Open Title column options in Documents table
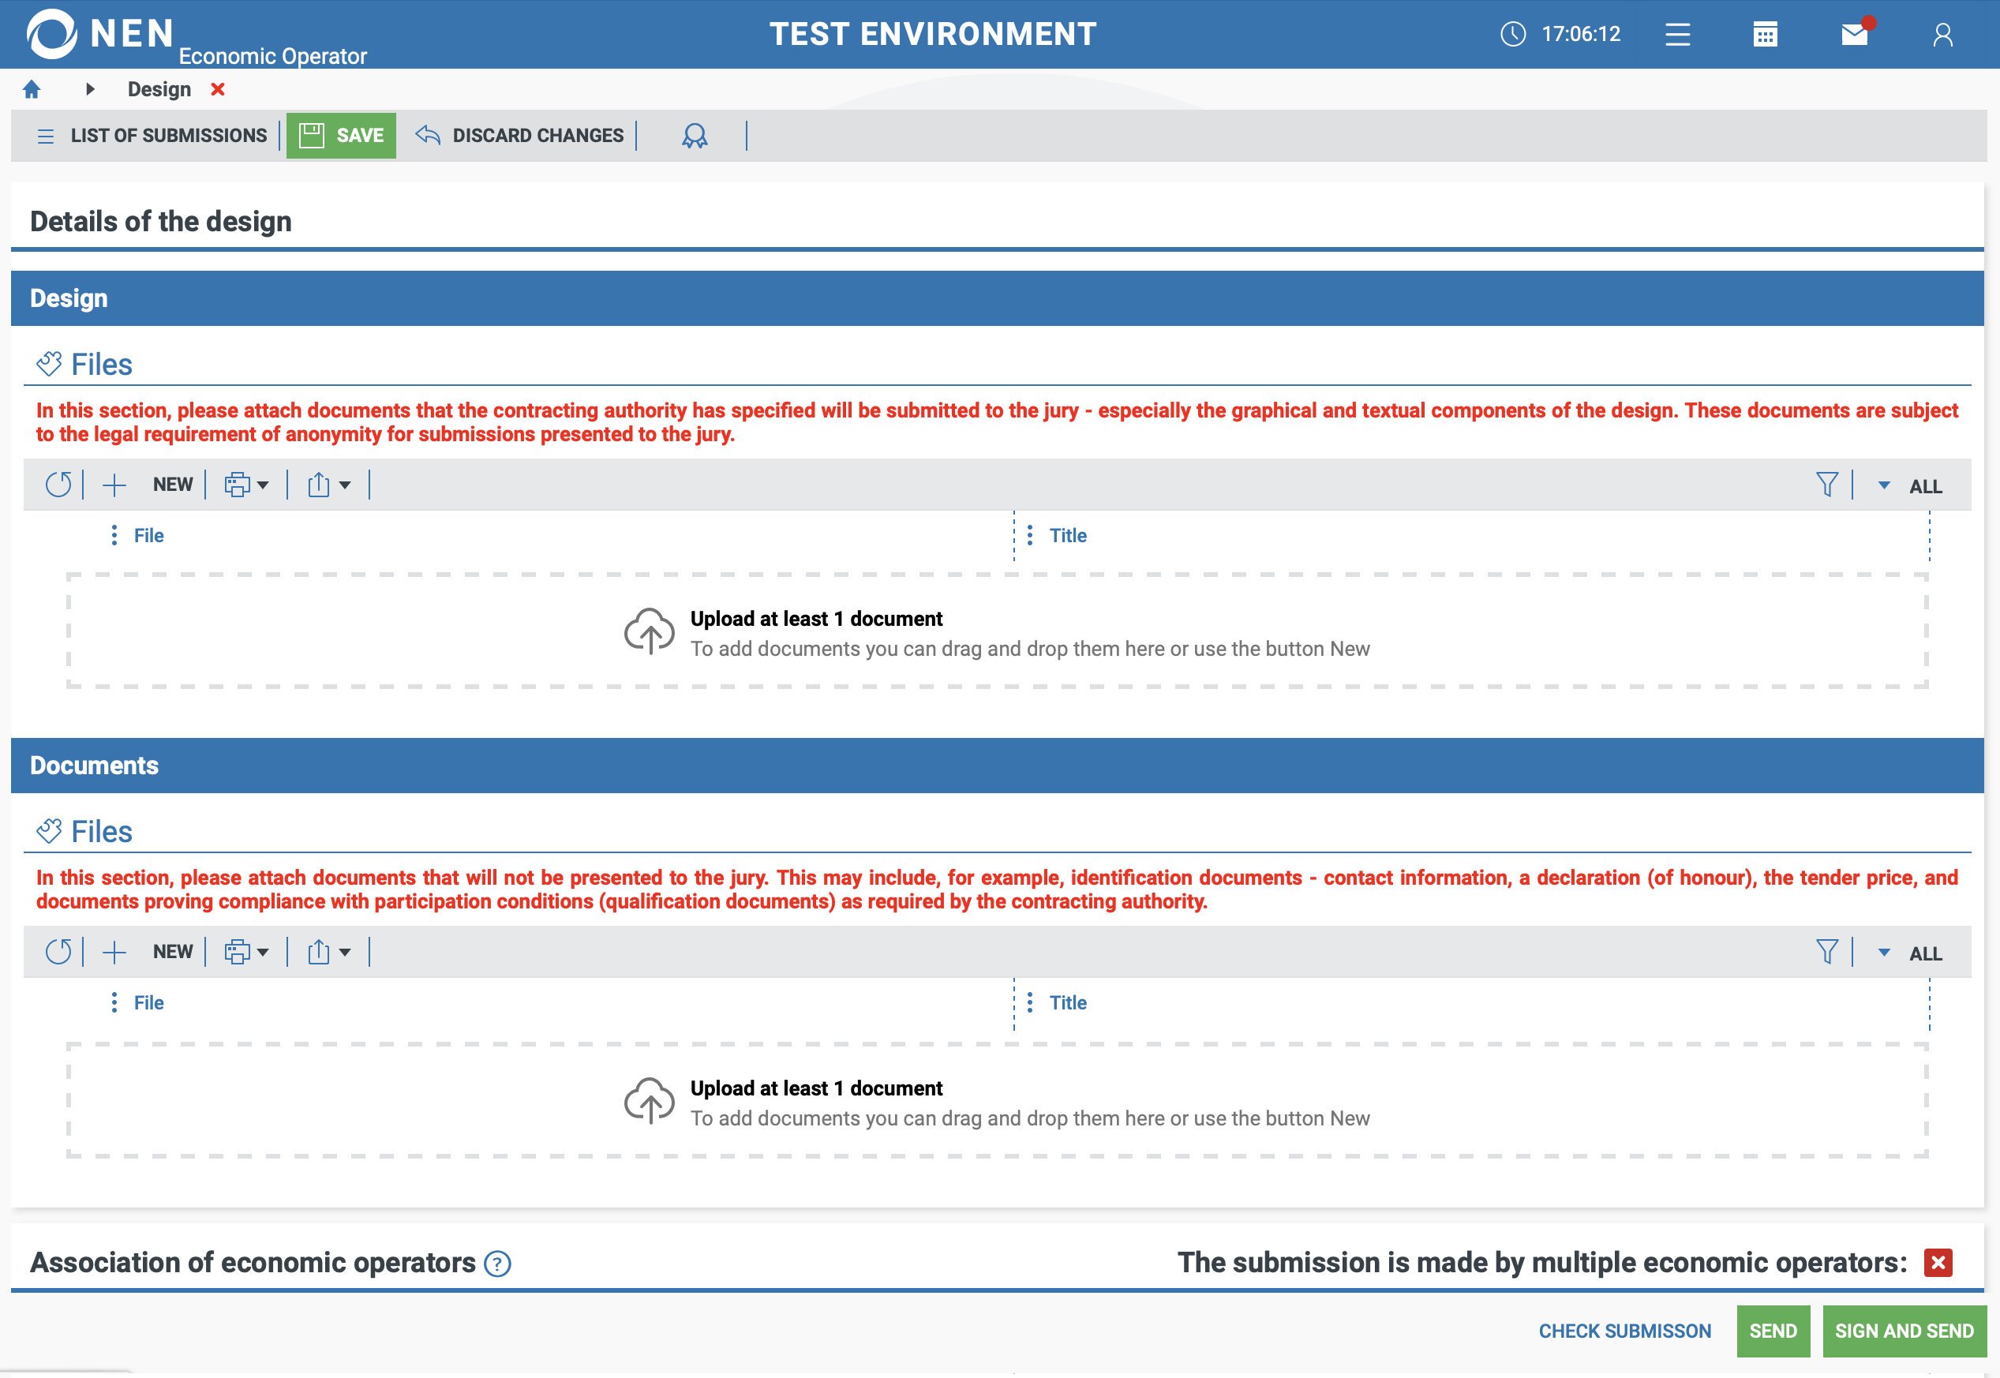The image size is (2000, 1378). 1029,1003
